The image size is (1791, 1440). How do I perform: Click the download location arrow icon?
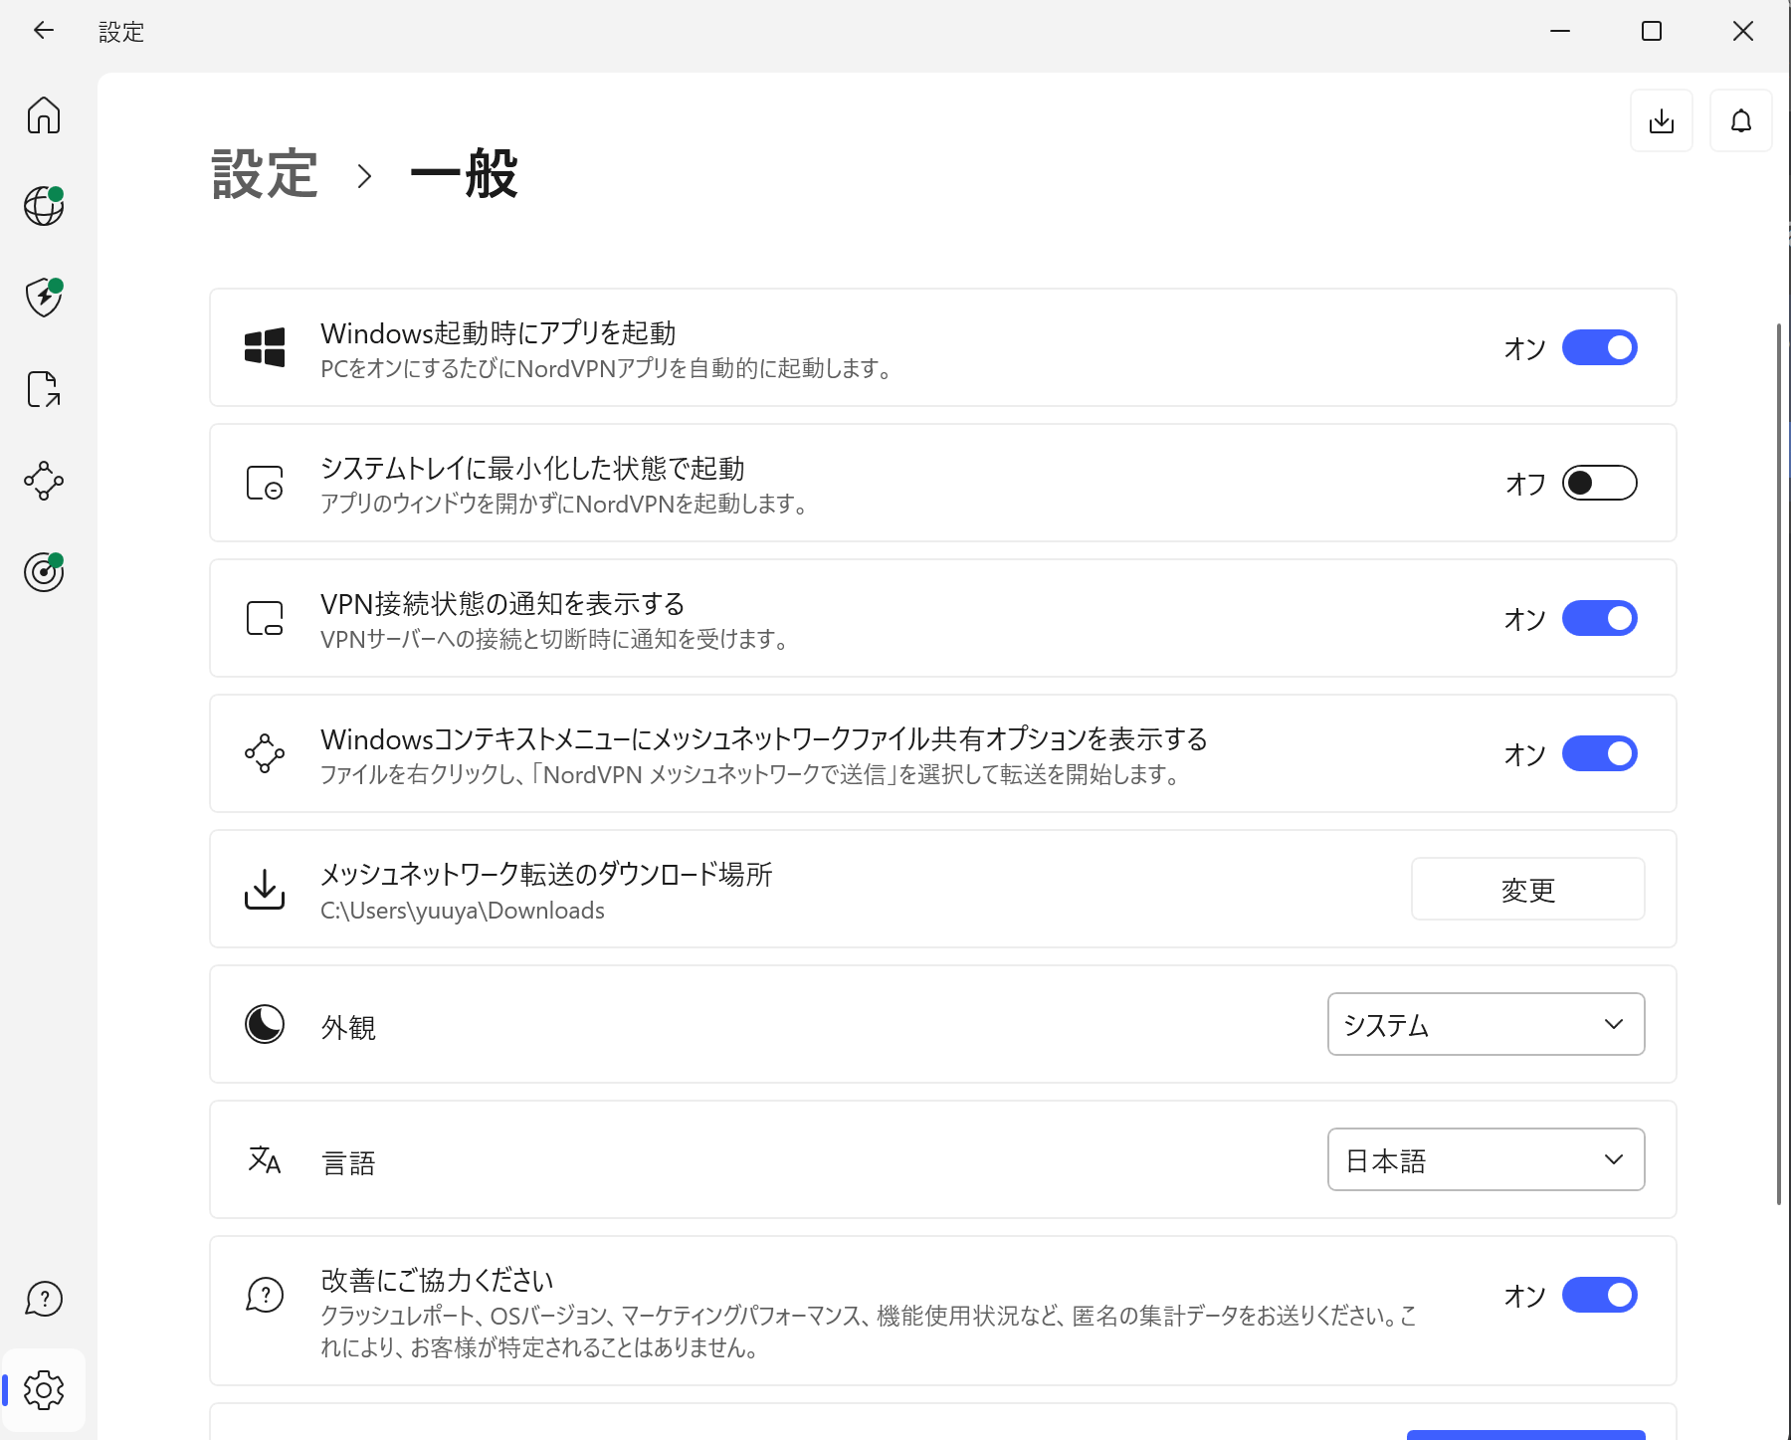(265, 889)
